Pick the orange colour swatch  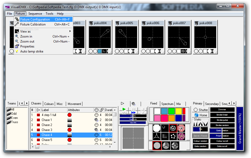(171, 118)
